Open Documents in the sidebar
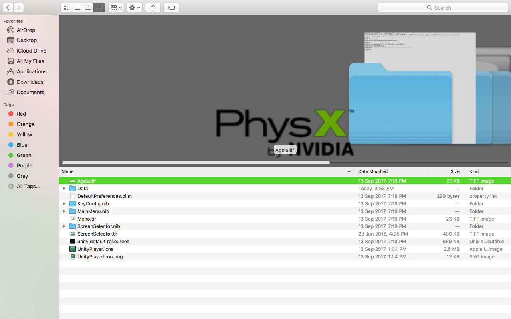 click(x=30, y=92)
